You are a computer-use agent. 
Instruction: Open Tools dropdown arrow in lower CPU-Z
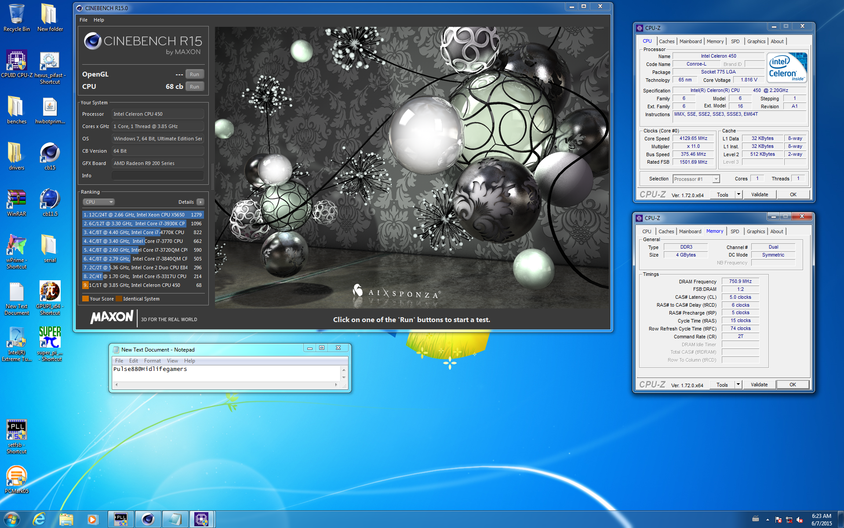[738, 385]
